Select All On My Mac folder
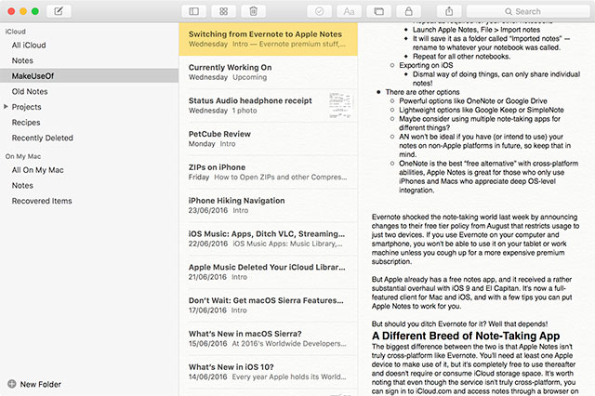595x396 pixels. click(37, 170)
